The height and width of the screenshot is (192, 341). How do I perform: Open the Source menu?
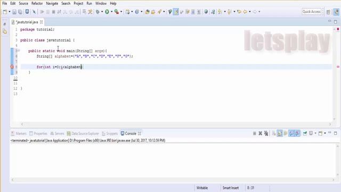click(x=23, y=4)
